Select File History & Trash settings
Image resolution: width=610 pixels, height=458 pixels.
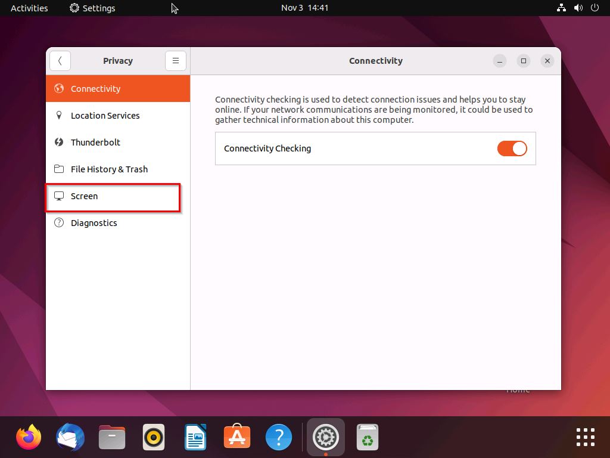pyautogui.click(x=109, y=169)
